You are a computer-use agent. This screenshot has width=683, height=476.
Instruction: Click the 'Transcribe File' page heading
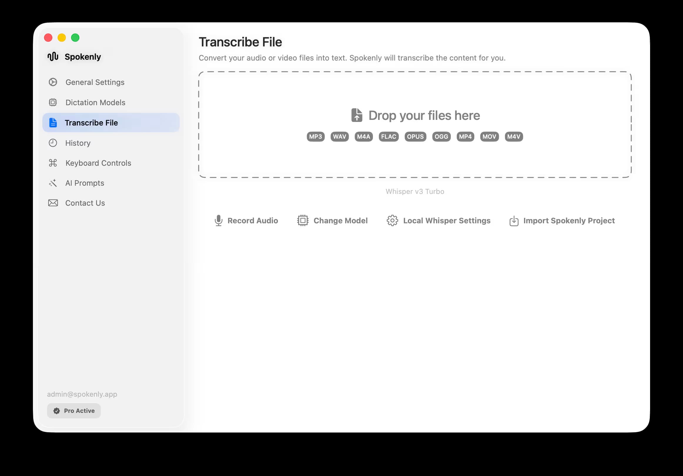point(240,42)
